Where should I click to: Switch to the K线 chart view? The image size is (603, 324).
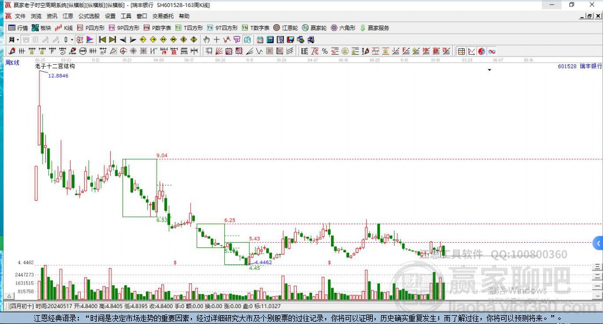[x=64, y=28]
